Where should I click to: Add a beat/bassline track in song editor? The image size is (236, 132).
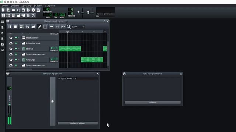click(x=21, y=27)
